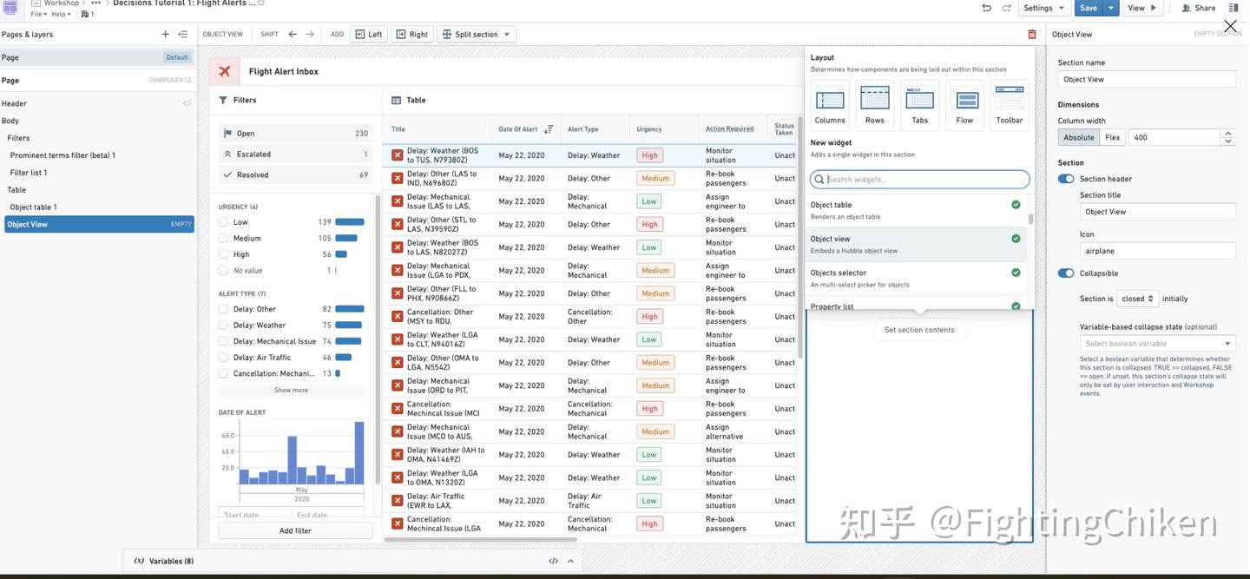Open the Select boolean variable dropdown

(x=1157, y=341)
